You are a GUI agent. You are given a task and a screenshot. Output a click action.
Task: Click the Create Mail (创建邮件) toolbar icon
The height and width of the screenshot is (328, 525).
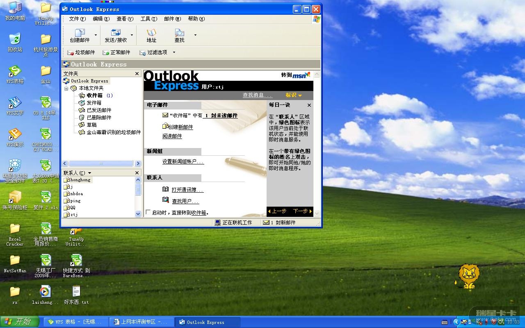(x=80, y=33)
